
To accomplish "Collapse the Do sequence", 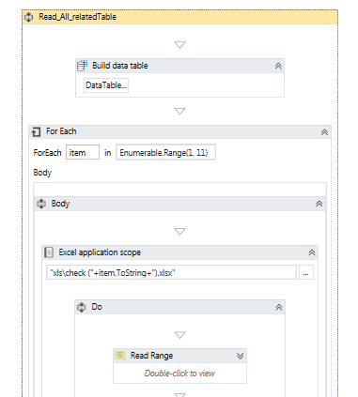I will point(279,307).
